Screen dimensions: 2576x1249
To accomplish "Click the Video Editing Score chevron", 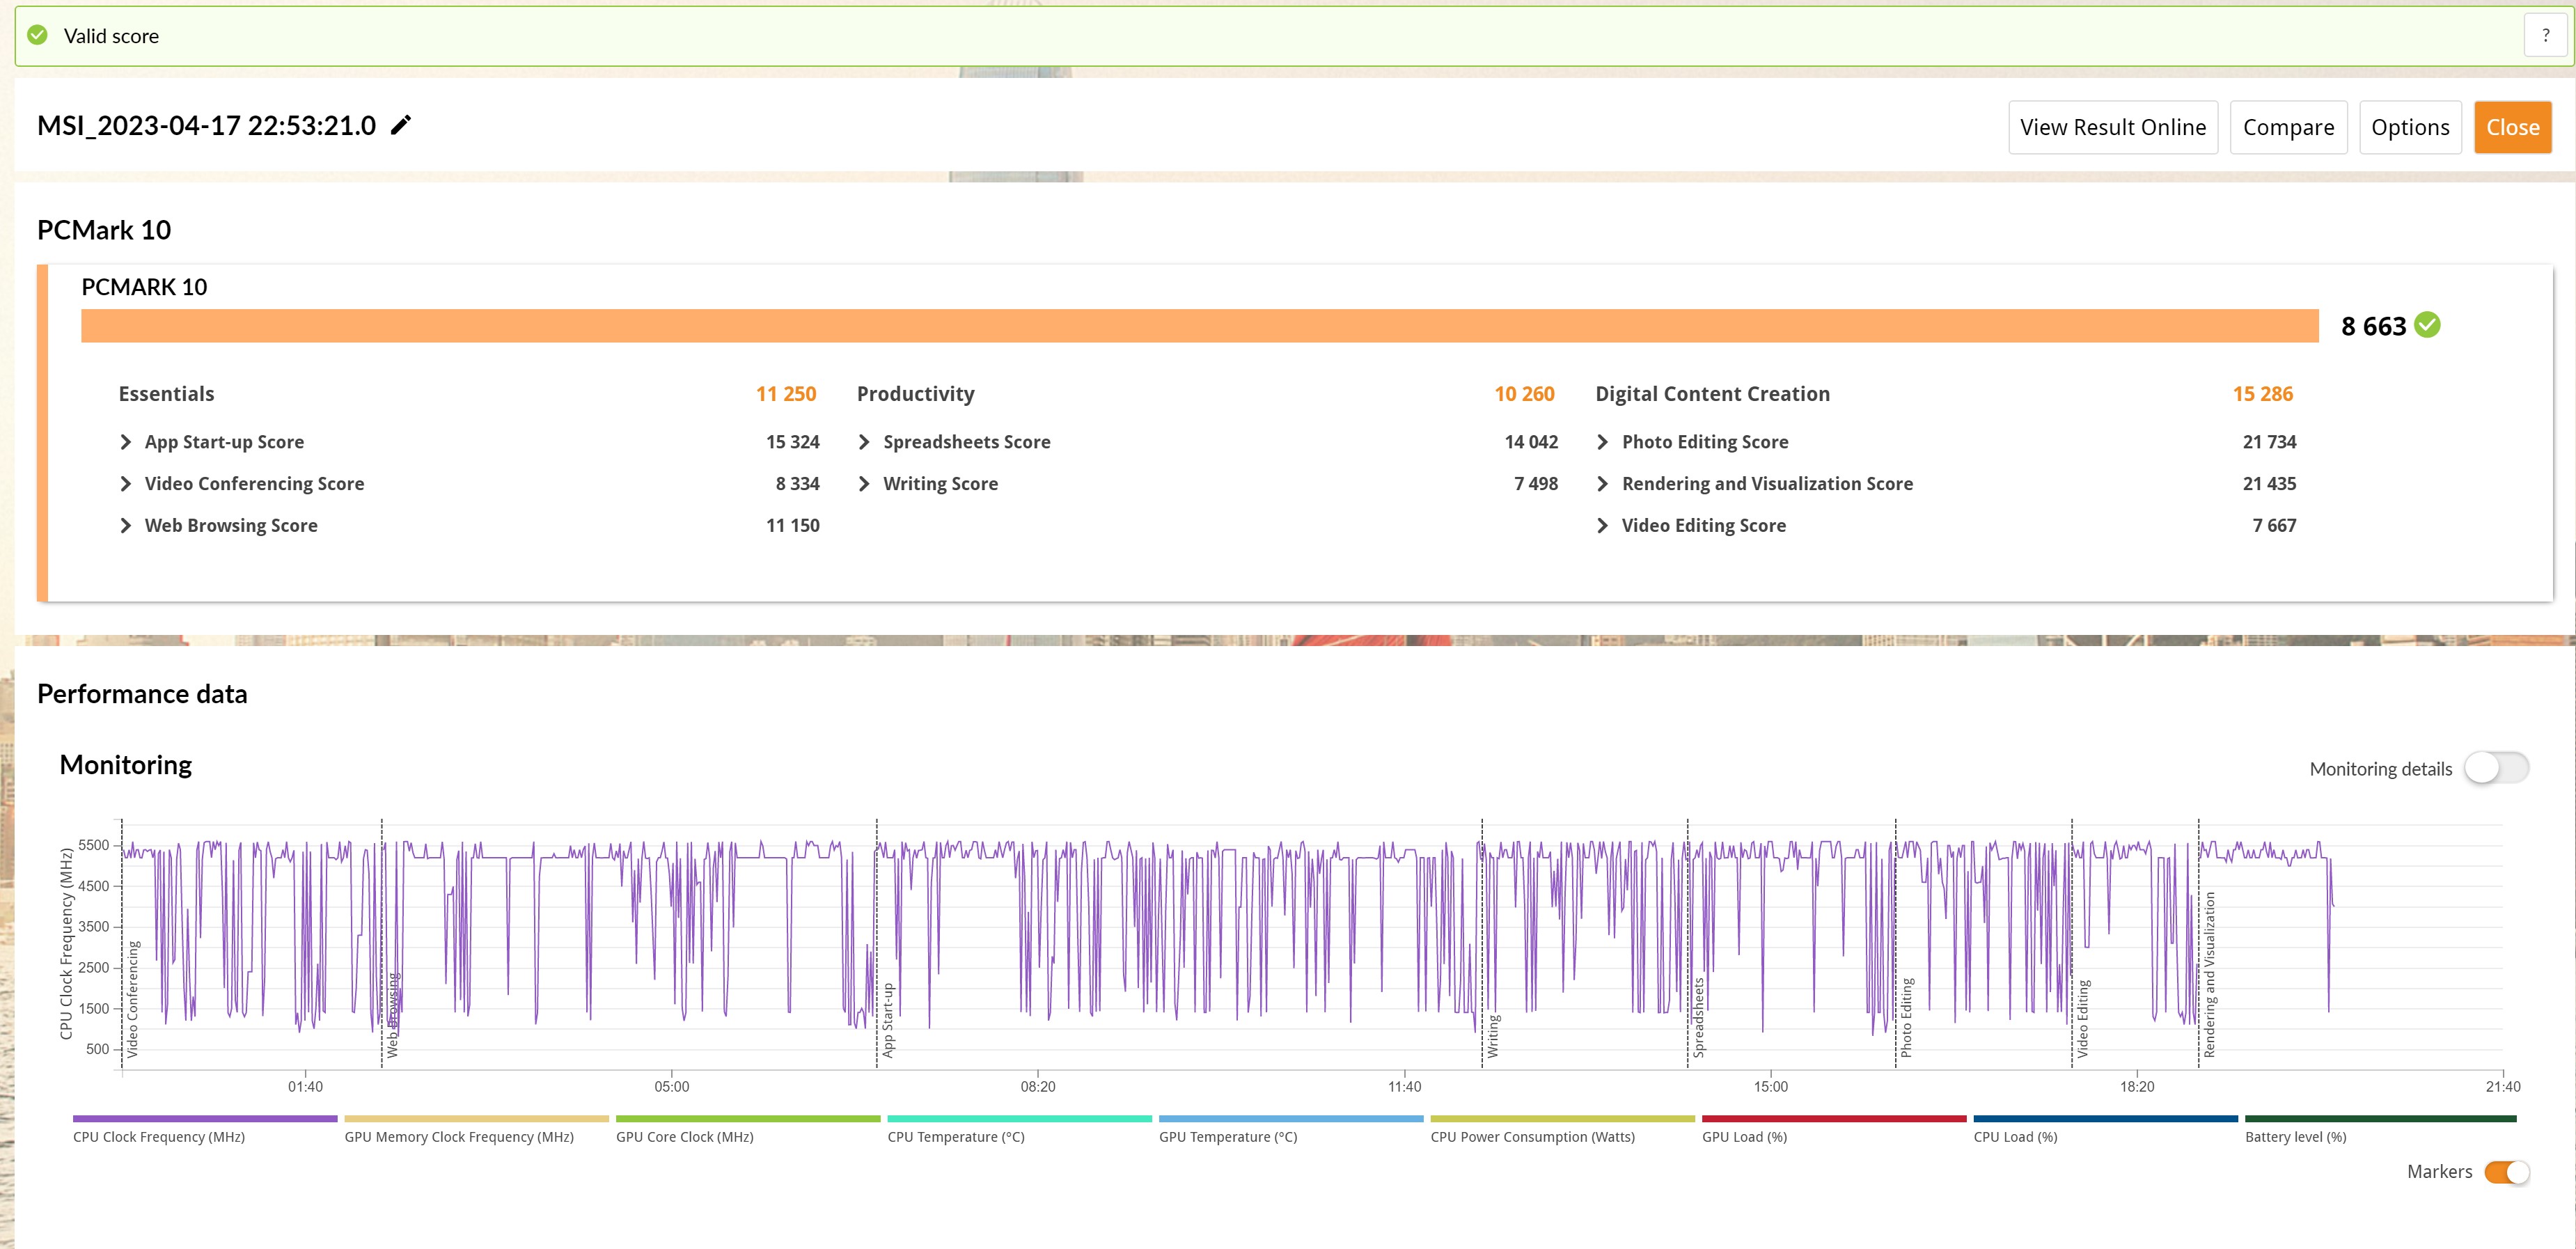I will click(1603, 526).
